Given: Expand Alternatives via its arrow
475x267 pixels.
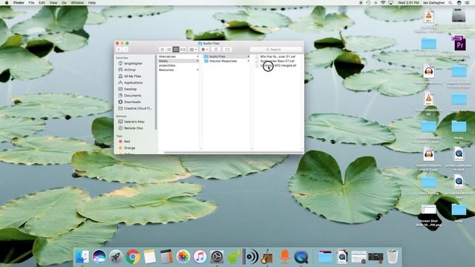Looking at the screenshot, I should (197, 56).
